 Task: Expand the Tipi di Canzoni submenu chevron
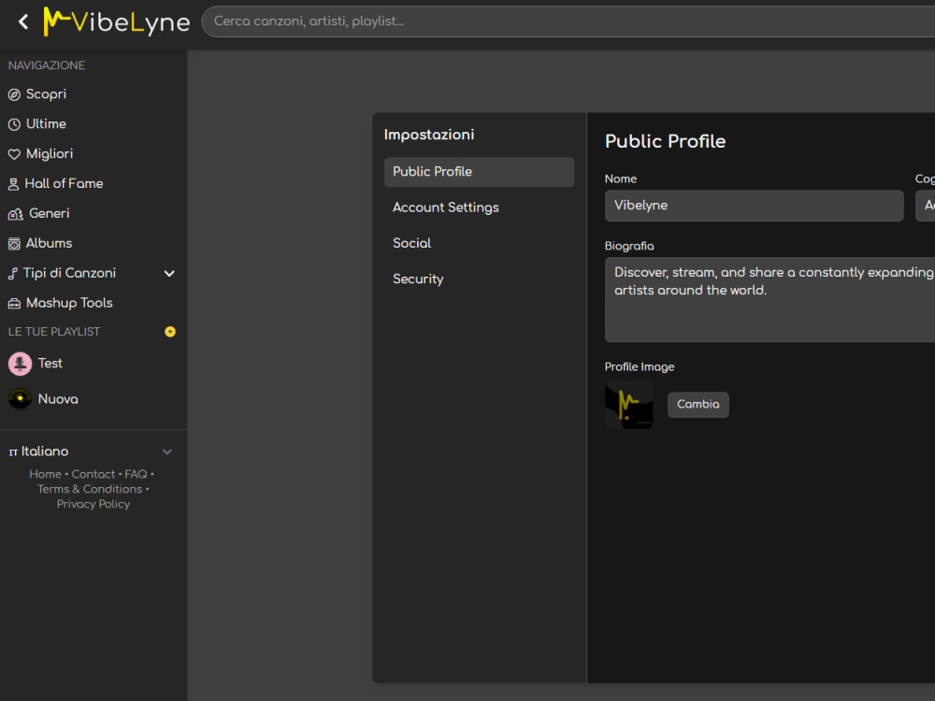169,274
